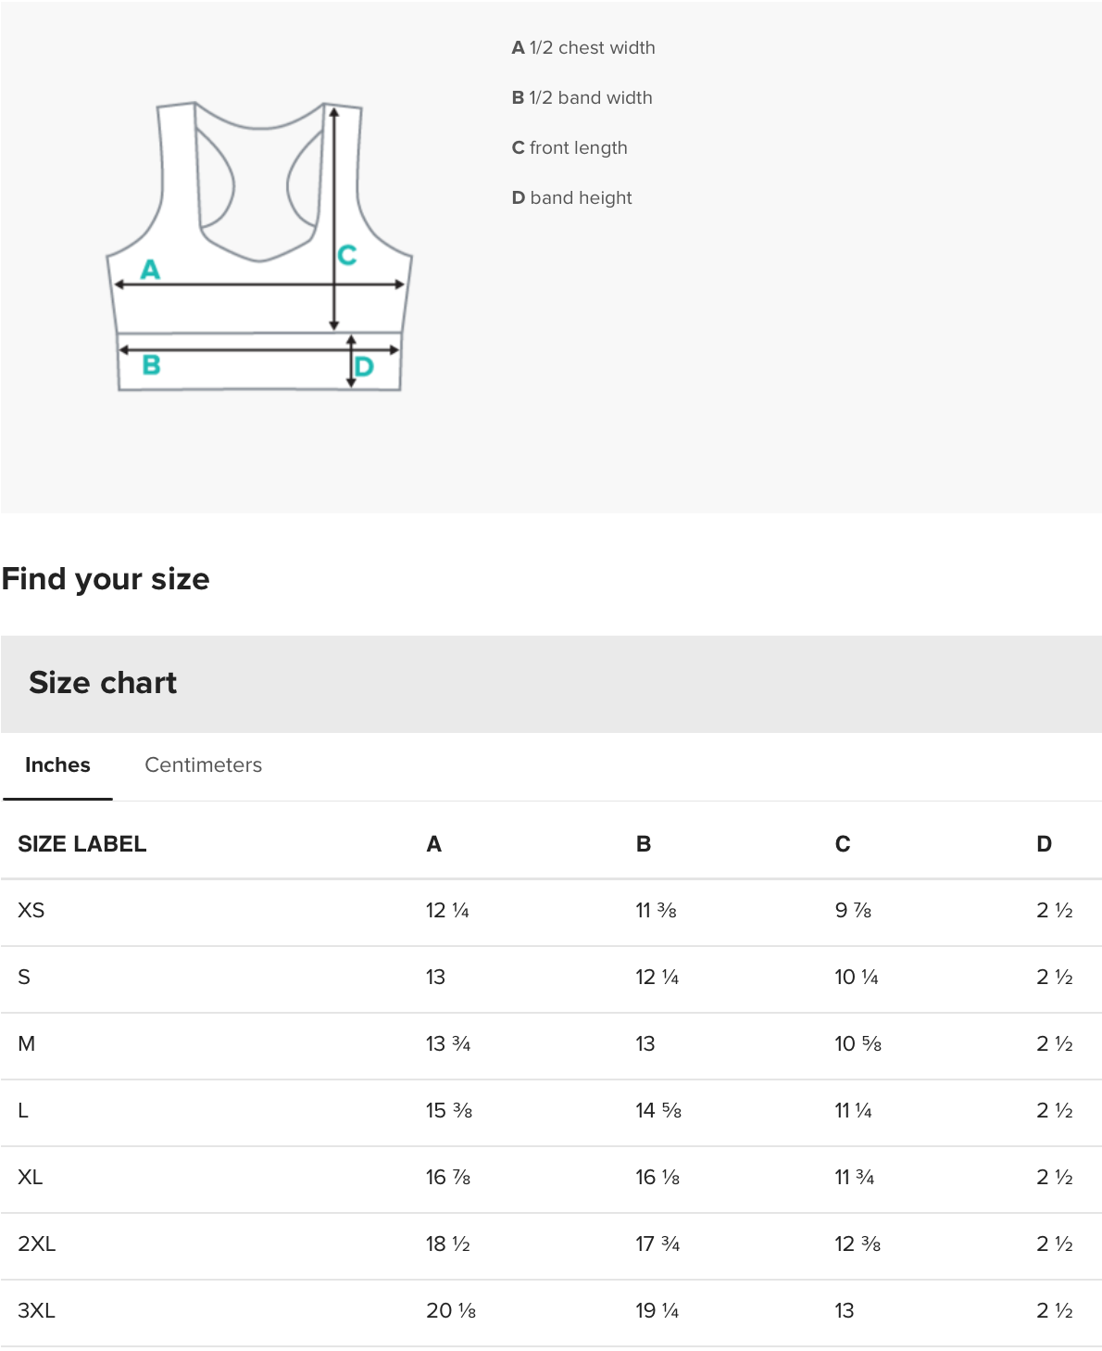Click the '1/2 band width' legend entry
The width and height of the screenshot is (1102, 1351).
click(x=582, y=98)
